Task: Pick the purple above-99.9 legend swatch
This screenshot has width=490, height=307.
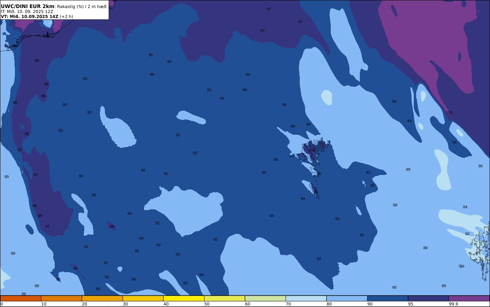Action: (x=469, y=298)
